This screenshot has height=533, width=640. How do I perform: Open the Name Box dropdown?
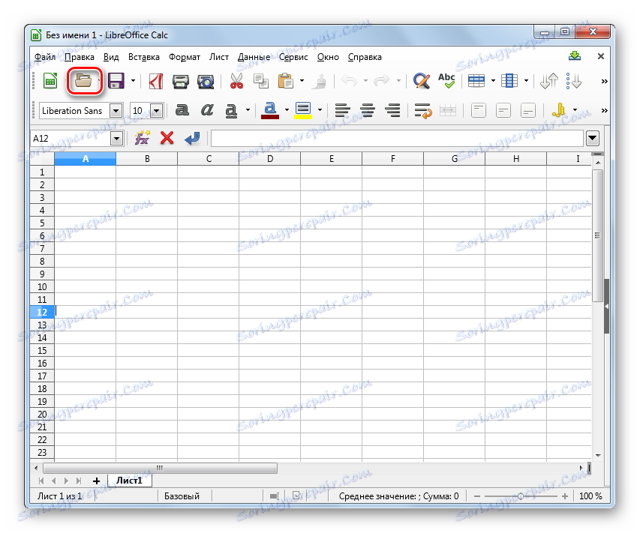tap(116, 139)
